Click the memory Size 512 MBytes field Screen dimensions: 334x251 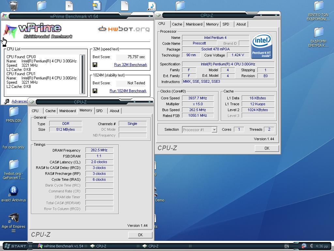(x=66, y=129)
